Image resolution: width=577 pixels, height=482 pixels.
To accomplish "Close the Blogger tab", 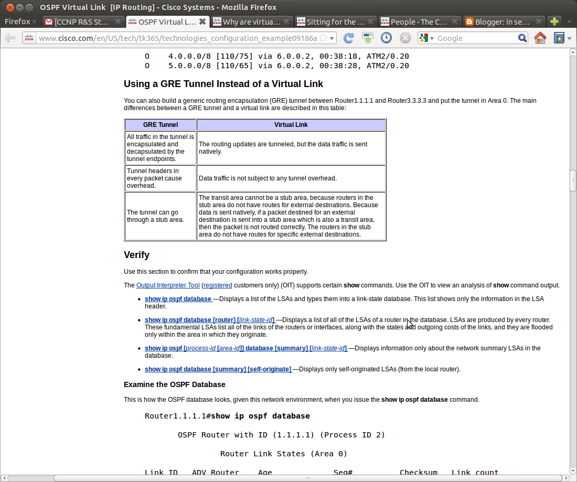I will [539, 22].
